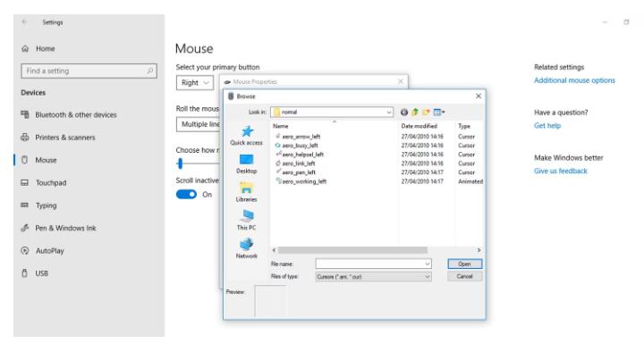Click the right arrow of the file list scrollbar
644x352 pixels.
(479, 250)
